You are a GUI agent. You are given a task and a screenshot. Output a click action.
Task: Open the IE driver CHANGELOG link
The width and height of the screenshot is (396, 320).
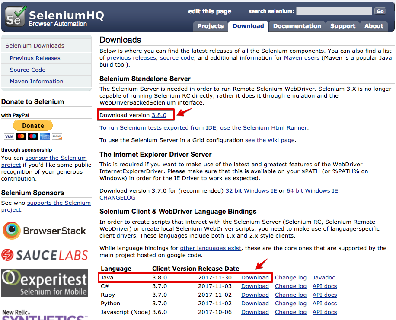point(118,198)
